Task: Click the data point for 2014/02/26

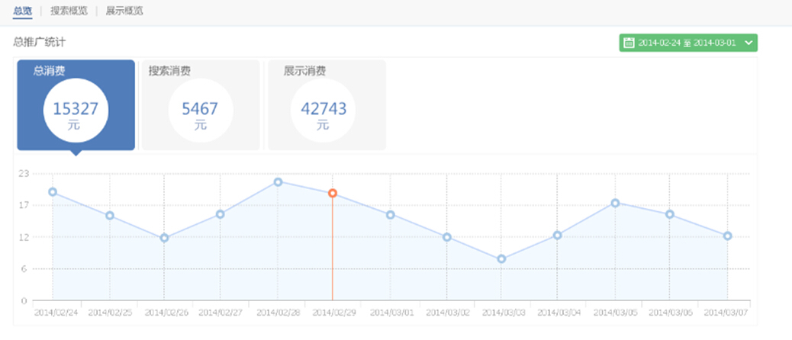Action: click(164, 238)
